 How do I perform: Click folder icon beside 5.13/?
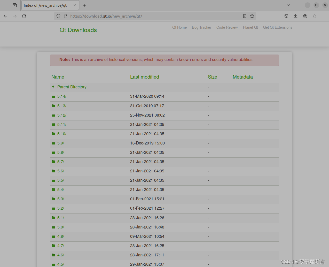click(53, 106)
